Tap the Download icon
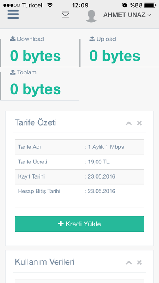The height and width of the screenshot is (283, 159). [13, 39]
